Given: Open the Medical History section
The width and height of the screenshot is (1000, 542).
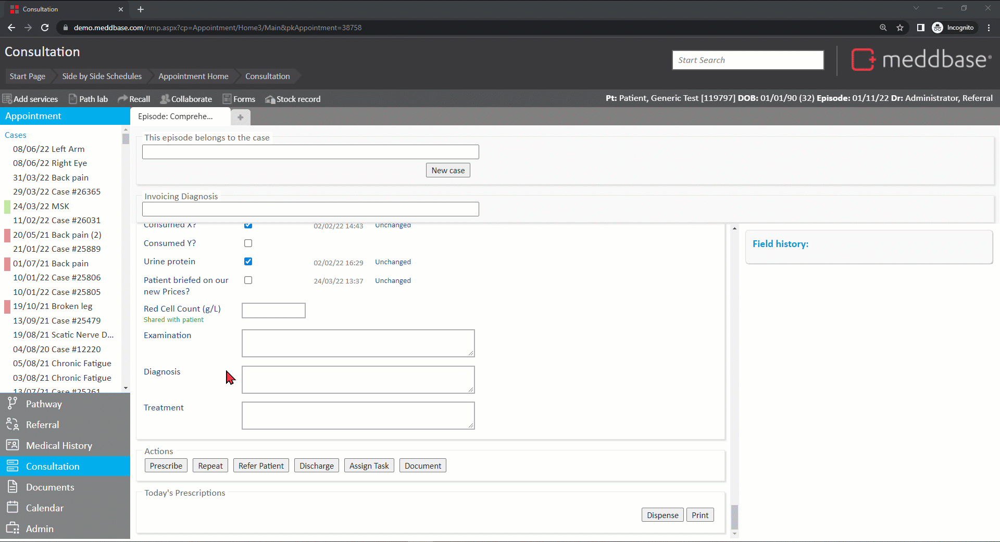Looking at the screenshot, I should (x=59, y=446).
